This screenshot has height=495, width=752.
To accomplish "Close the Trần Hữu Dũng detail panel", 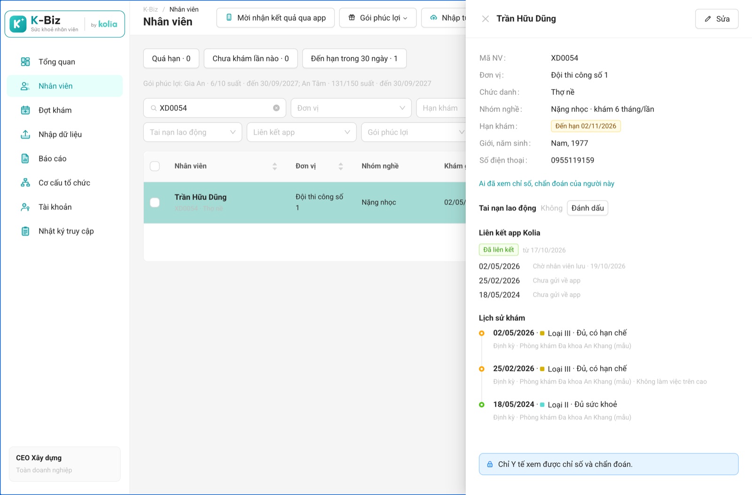I will click(x=486, y=19).
